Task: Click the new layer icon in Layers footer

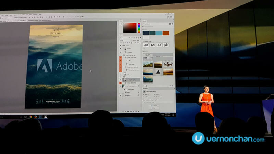Action: coord(136,112)
